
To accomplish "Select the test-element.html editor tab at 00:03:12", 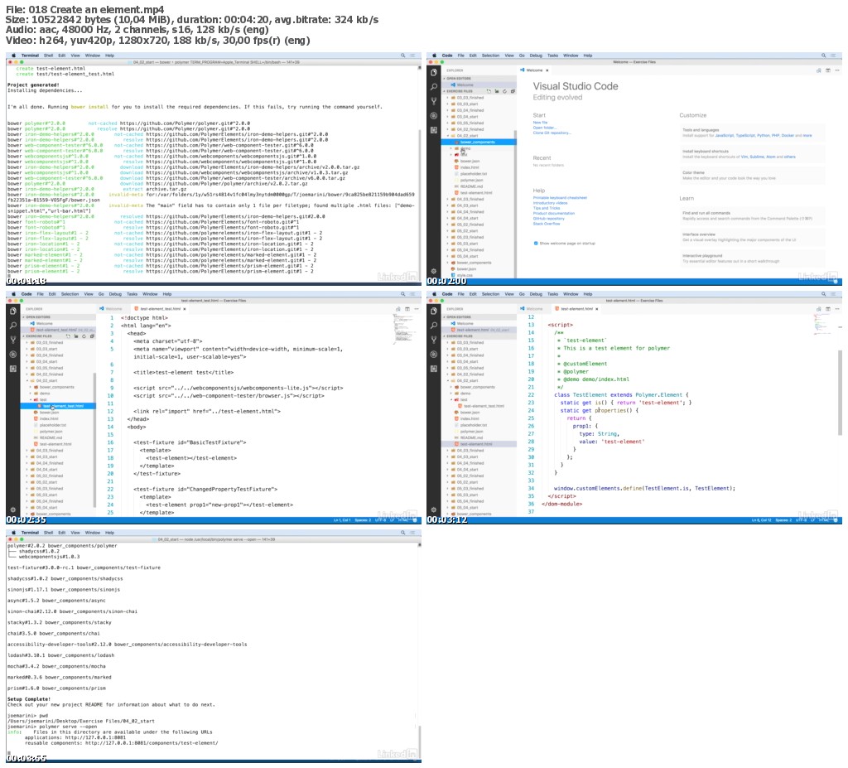I will pyautogui.click(x=576, y=309).
